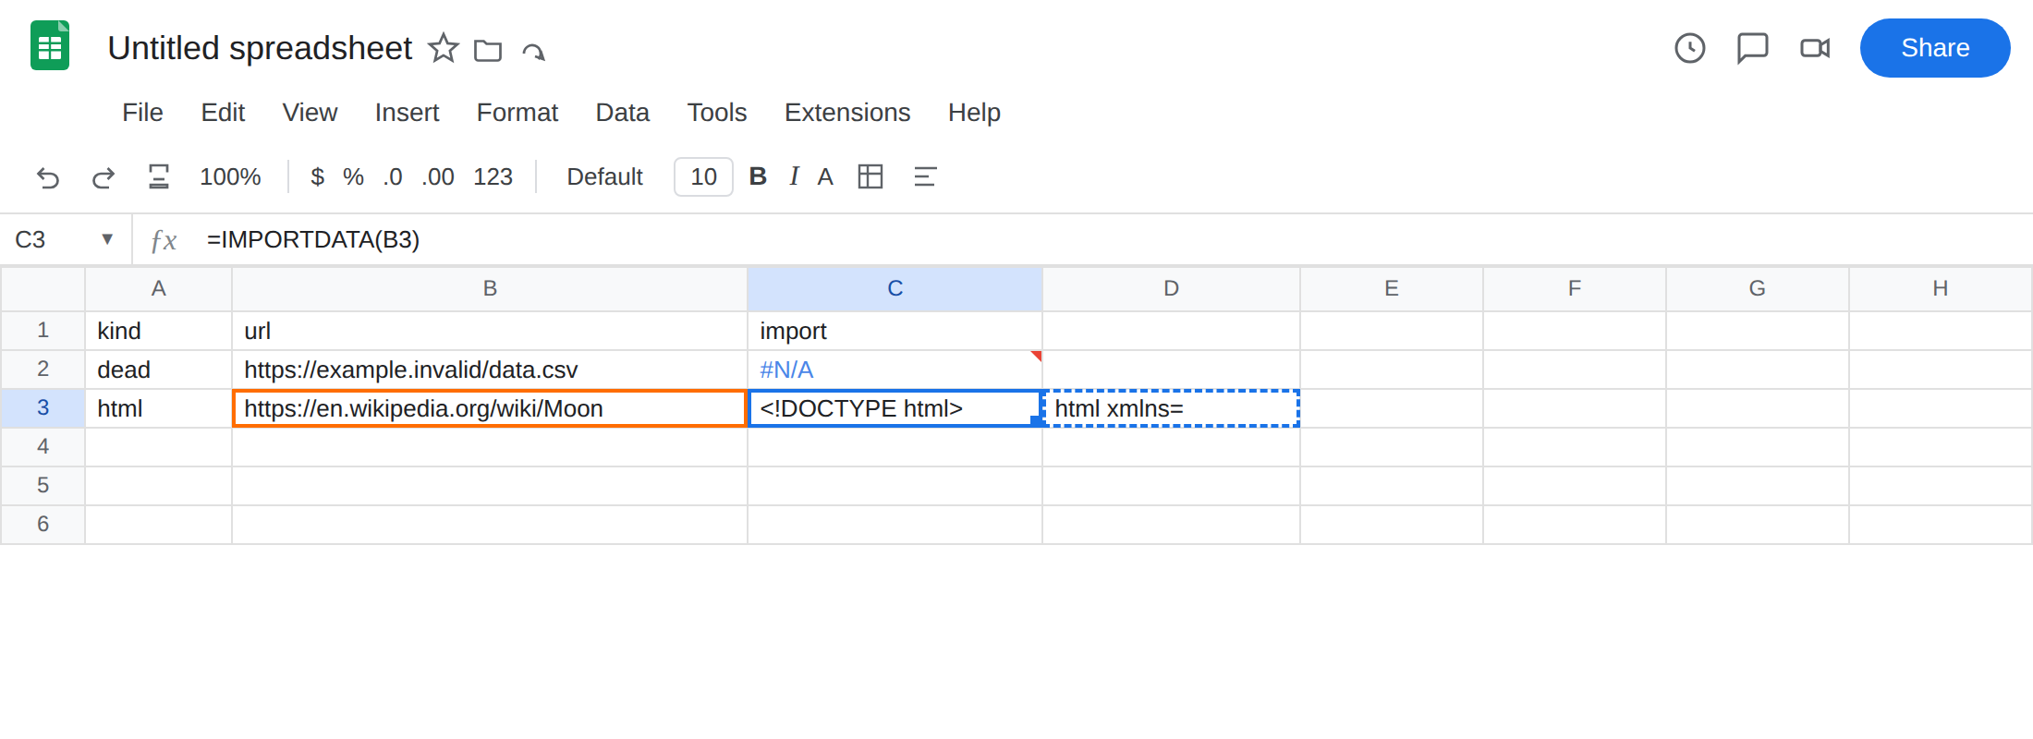Screen dimensions: 2033x739
Task: Open the Data menu
Action: (622, 113)
